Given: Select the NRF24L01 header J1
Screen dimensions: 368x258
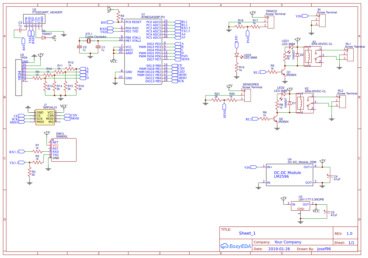Looking at the screenshot, I should pos(45,117).
